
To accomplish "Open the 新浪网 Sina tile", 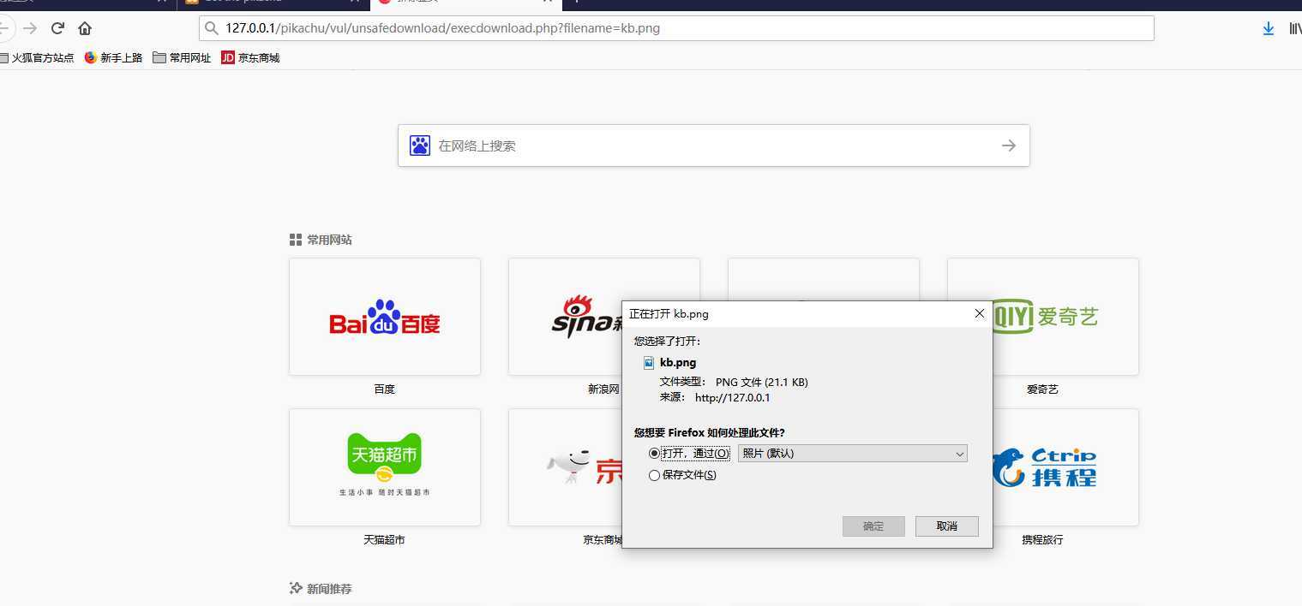I will pos(566,317).
